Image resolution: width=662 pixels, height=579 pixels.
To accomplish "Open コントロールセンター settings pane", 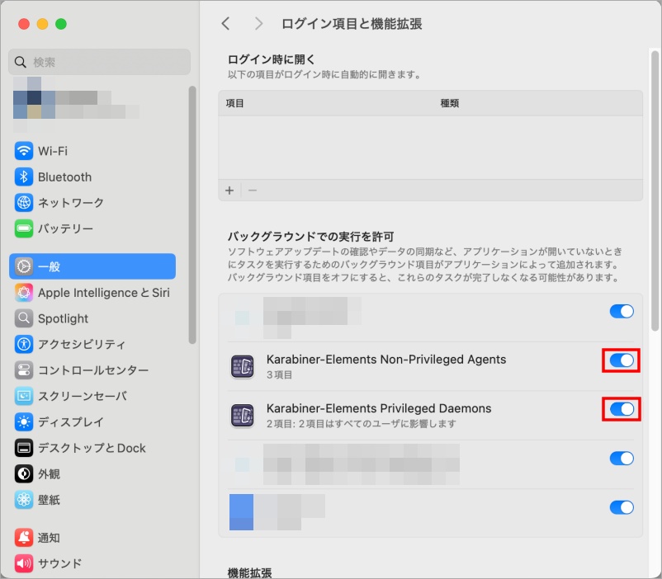I will [x=92, y=370].
